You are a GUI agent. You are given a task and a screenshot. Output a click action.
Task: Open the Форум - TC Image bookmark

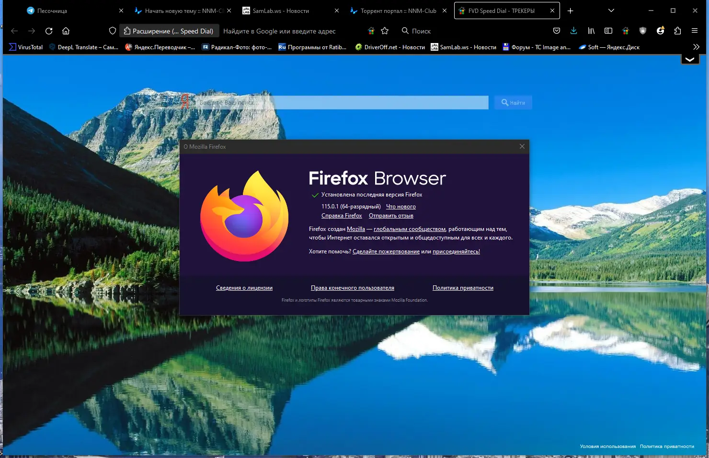(537, 47)
